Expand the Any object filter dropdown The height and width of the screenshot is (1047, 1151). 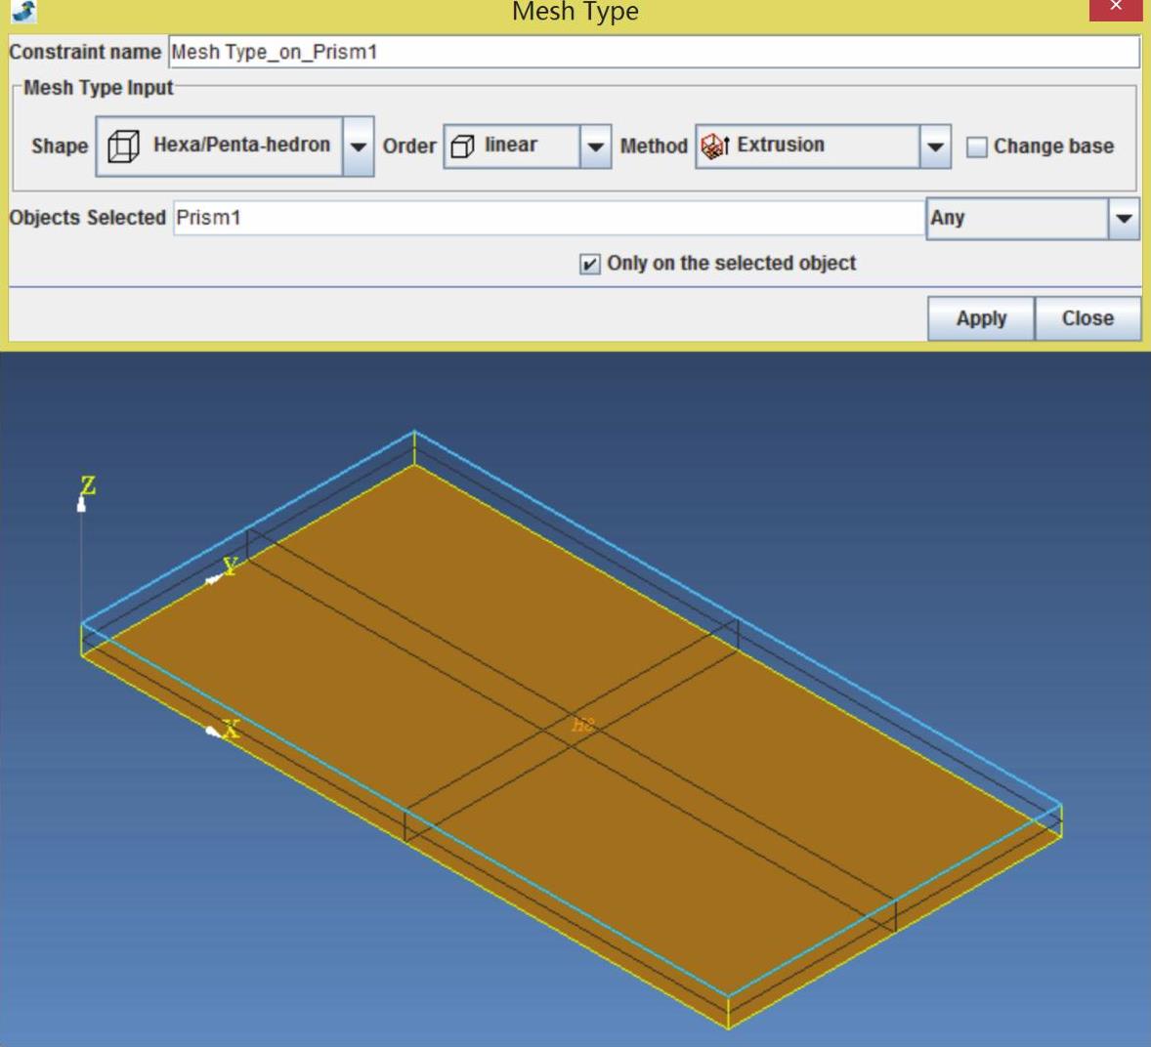(1124, 219)
